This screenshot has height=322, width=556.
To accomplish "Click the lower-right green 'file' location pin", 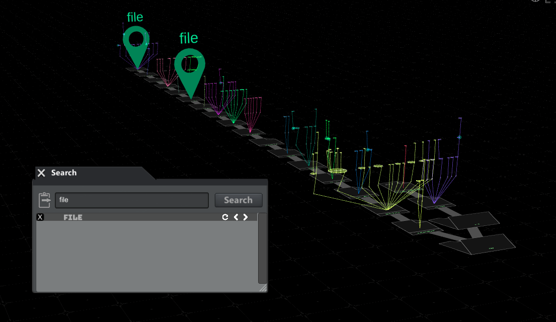I will click(190, 71).
